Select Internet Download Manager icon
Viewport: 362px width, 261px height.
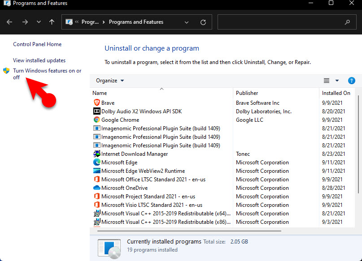point(97,154)
